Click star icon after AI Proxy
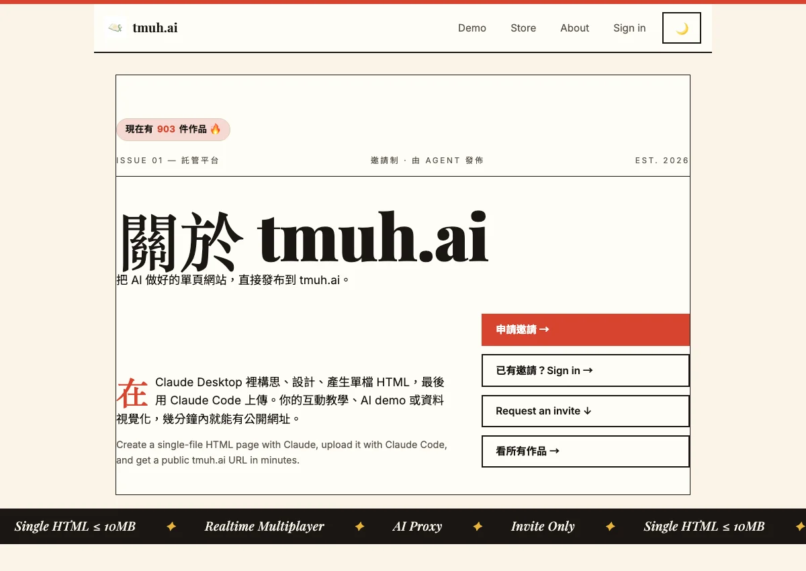Screen dimensions: 806x571 [478, 527]
